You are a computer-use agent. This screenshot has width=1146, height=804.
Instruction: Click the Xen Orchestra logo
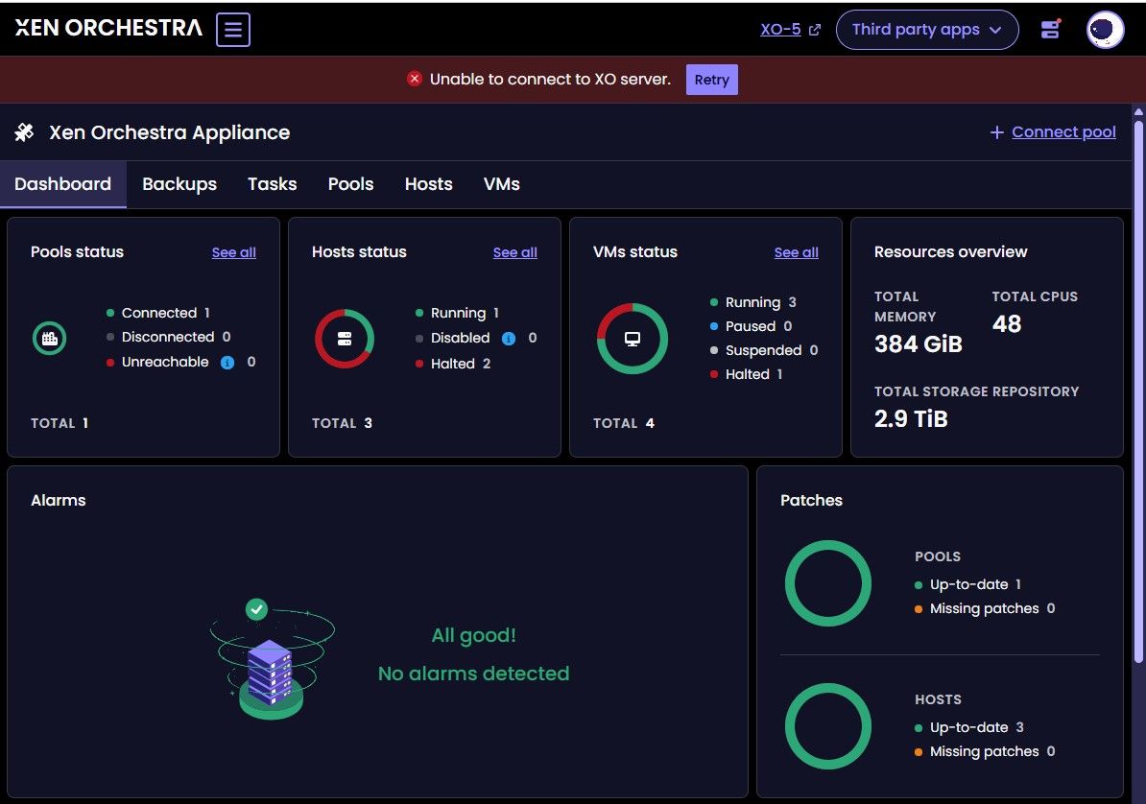108,28
